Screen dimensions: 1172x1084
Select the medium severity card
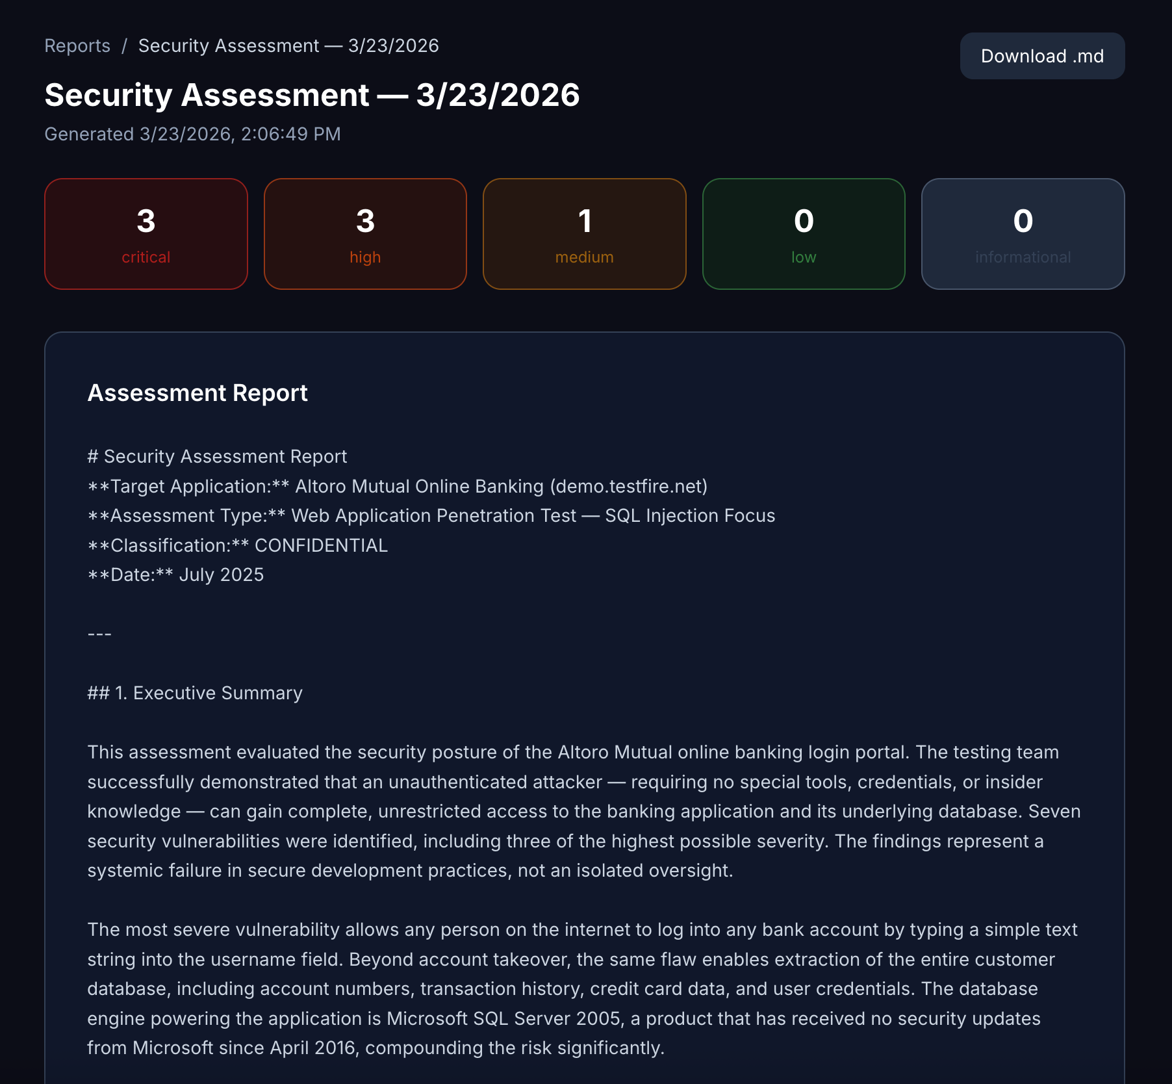[x=585, y=234]
